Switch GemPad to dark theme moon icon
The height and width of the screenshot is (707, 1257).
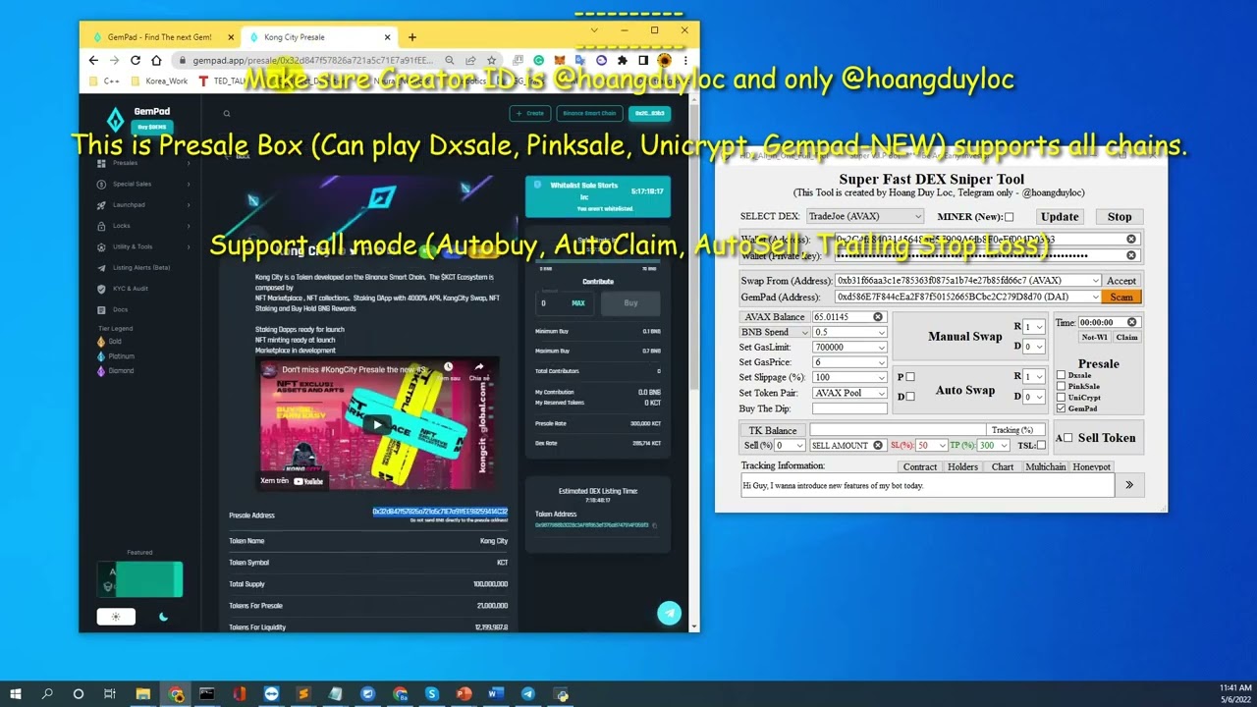click(163, 617)
